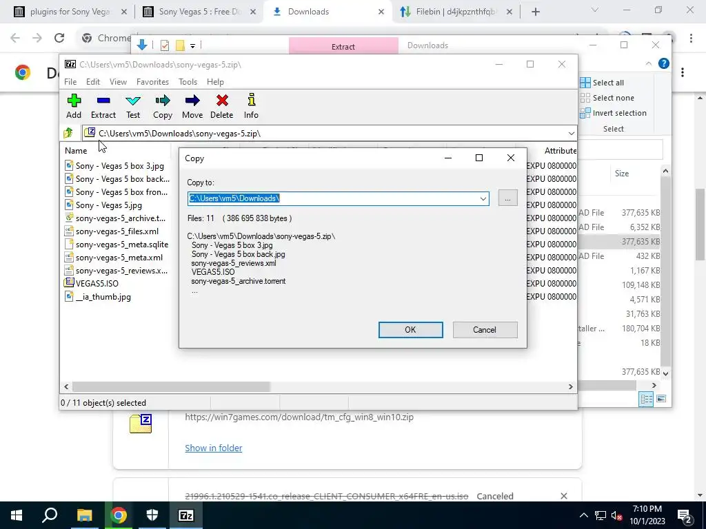Click the Size column header in Explorer

[x=622, y=173]
